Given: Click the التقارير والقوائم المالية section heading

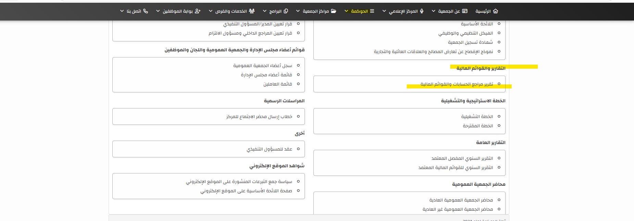Looking at the screenshot, I should pos(481,68).
